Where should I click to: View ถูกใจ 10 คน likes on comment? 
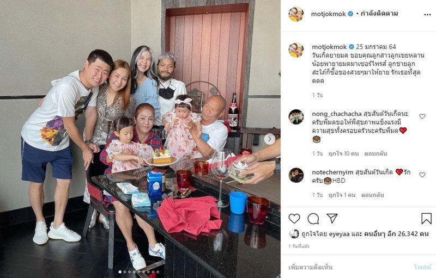[x=343, y=153]
